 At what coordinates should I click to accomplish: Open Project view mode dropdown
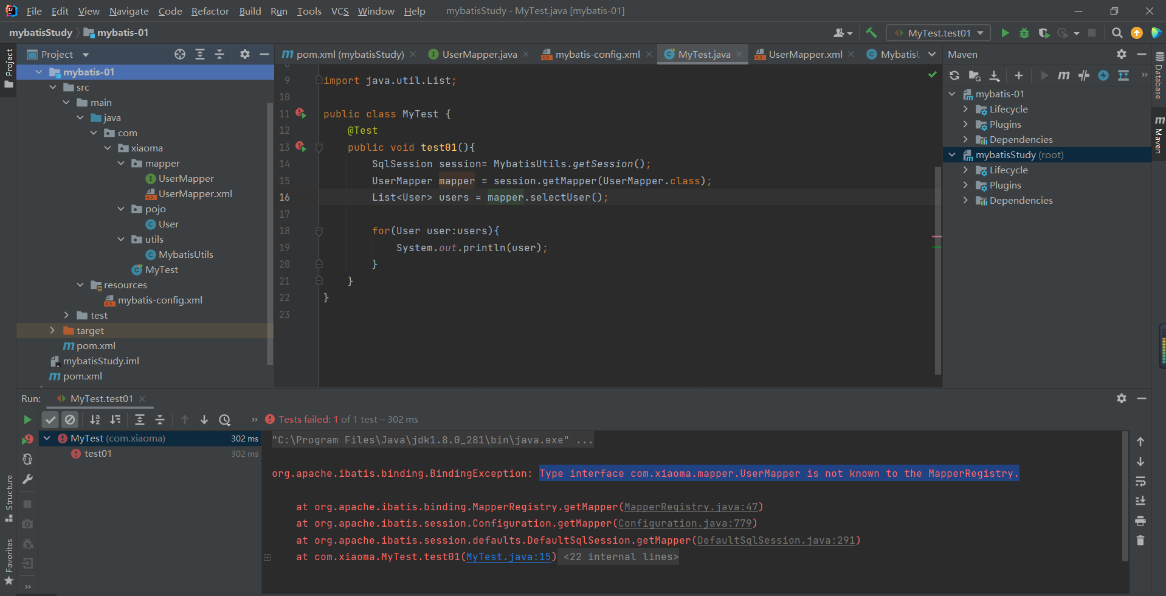(x=86, y=55)
